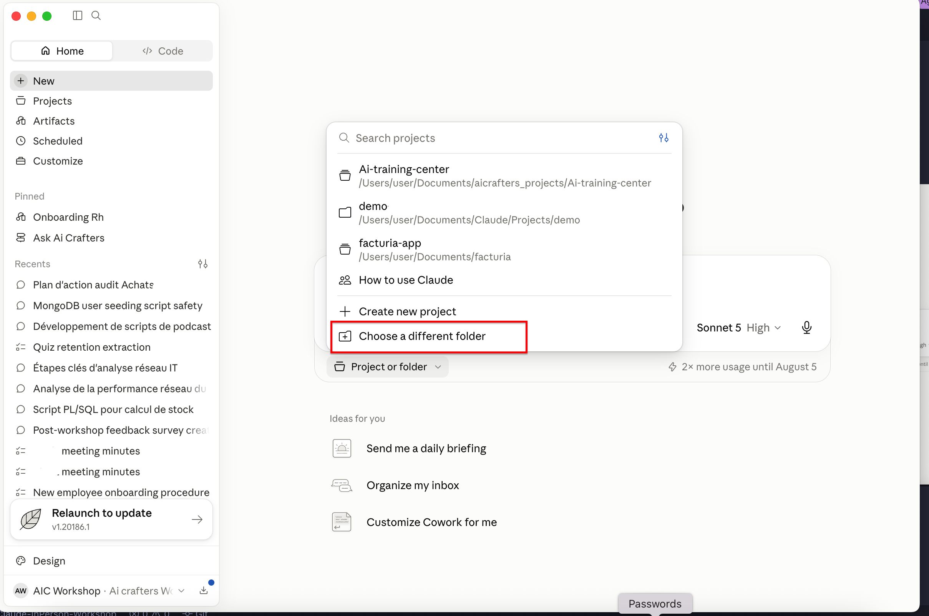
Task: Open MongoDB user seeding script safety chat
Action: 111,306
